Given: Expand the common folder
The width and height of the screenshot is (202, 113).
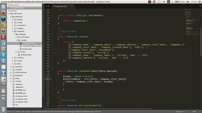Looking at the screenshot, I should point(11,67).
